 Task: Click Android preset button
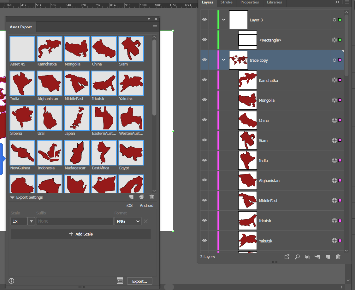pos(146,205)
